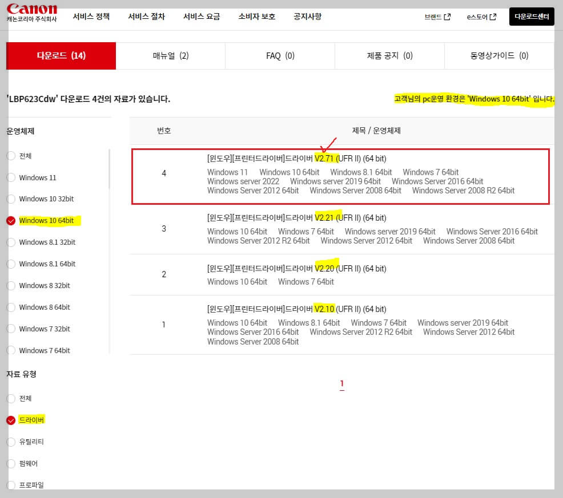The image size is (563, 498).
Task: Open driver V2.71 (UFR II) download entry
Action: 296,158
